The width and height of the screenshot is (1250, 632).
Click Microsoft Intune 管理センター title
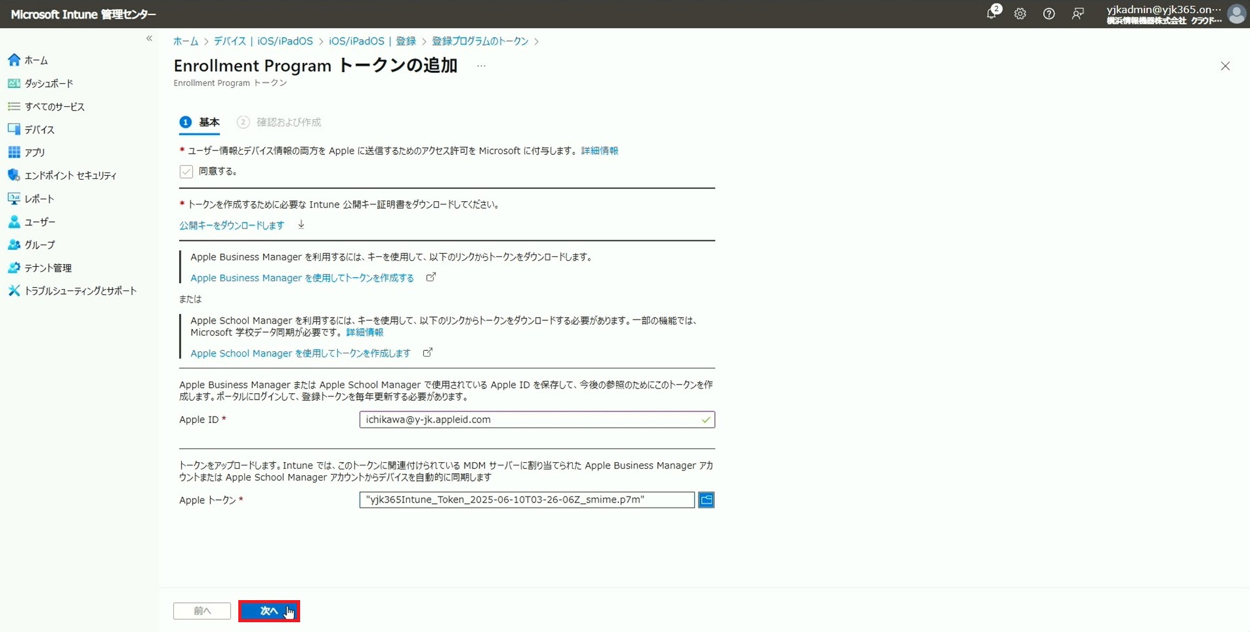pyautogui.click(x=83, y=14)
